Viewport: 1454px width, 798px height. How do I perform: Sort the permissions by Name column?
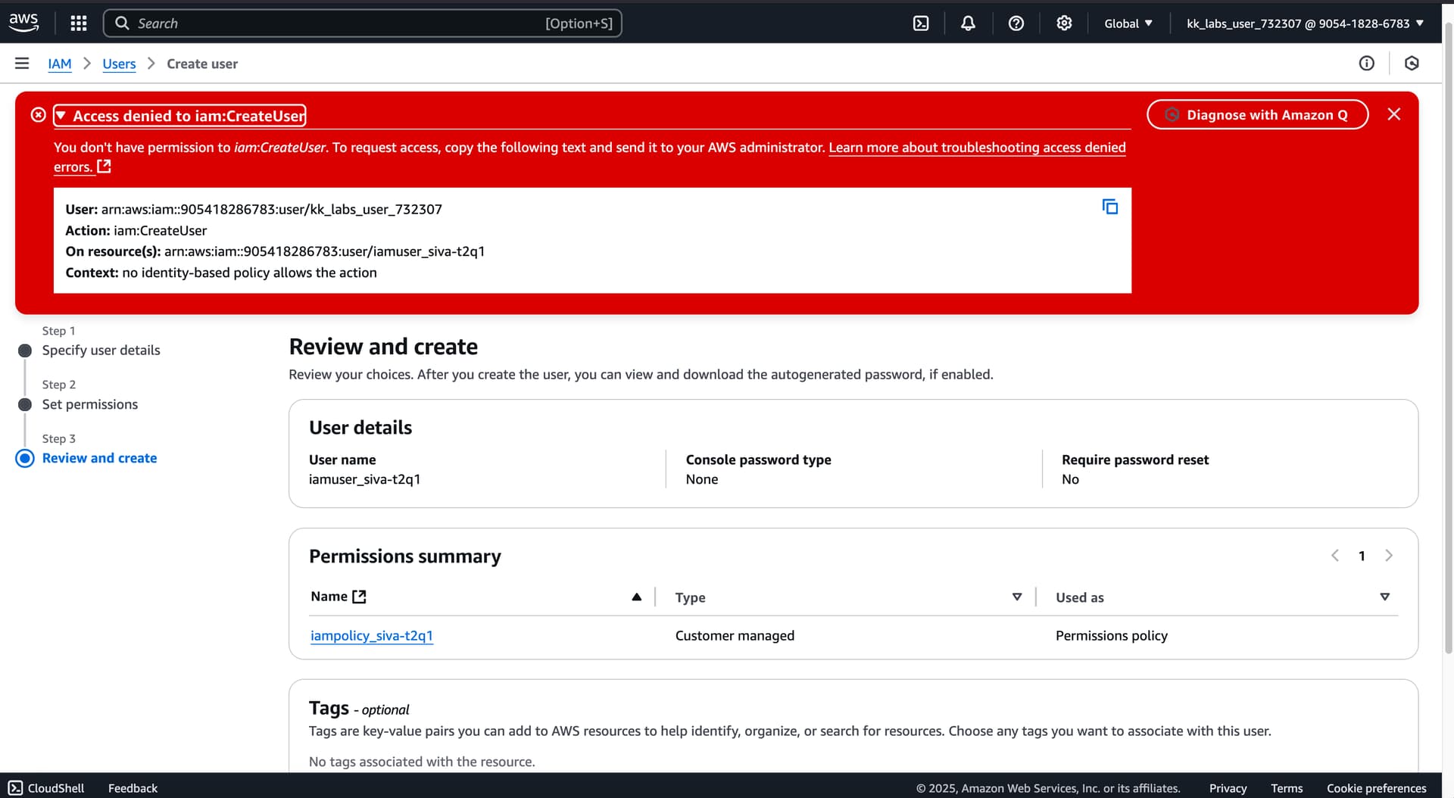[636, 597]
